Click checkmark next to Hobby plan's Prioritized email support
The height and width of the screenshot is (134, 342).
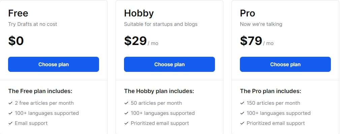point(126,123)
